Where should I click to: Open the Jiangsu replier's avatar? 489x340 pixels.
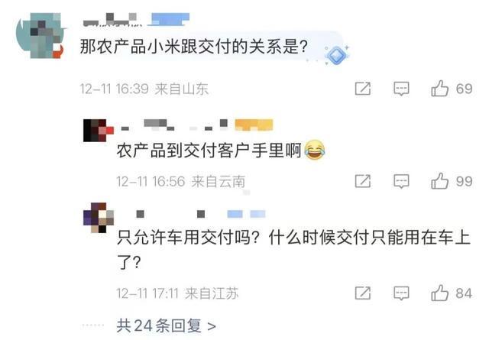(99, 218)
